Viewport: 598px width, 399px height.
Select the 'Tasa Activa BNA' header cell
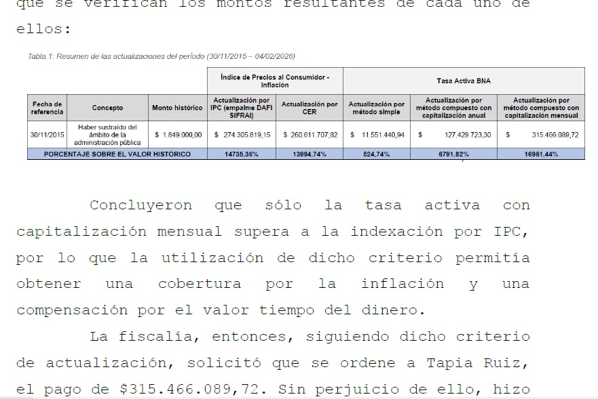coord(464,81)
